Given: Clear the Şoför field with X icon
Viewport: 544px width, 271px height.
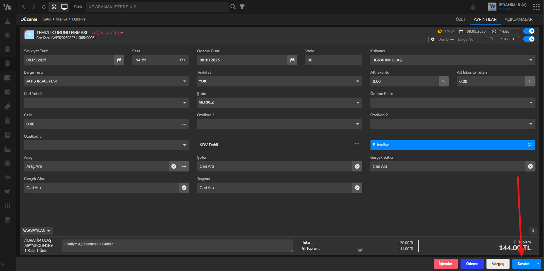Looking at the screenshot, I should (357, 166).
